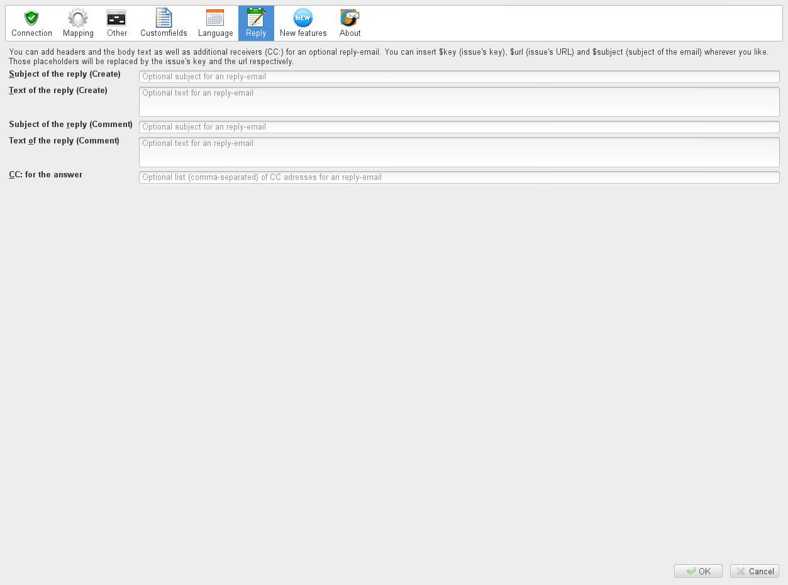Focus the Subject of the reply (Create) field
This screenshot has height=585, width=788.
(x=459, y=77)
